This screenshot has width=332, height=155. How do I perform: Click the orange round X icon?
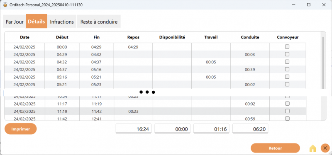coord(325,148)
